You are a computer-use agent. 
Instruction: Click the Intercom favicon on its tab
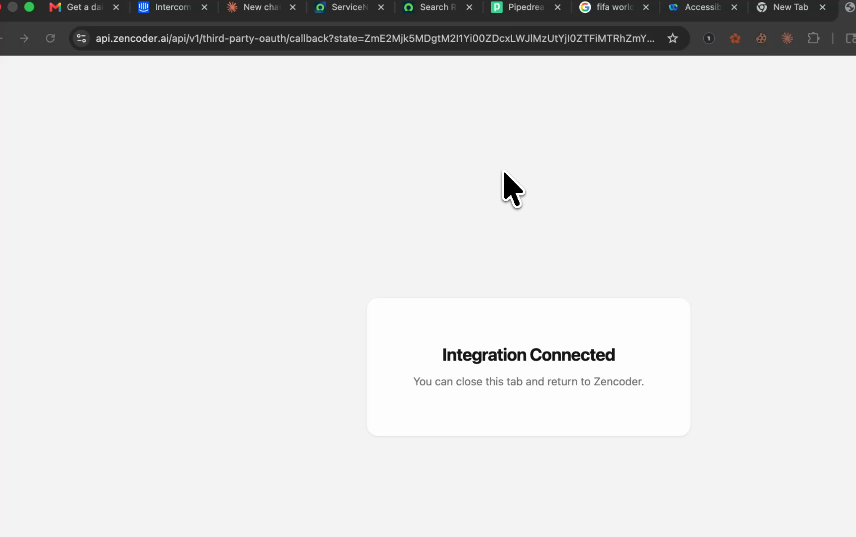pyautogui.click(x=143, y=7)
